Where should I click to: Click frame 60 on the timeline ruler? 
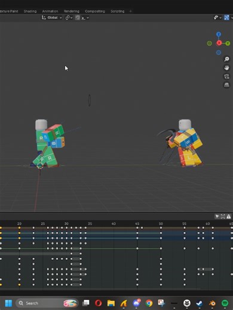[208, 224]
